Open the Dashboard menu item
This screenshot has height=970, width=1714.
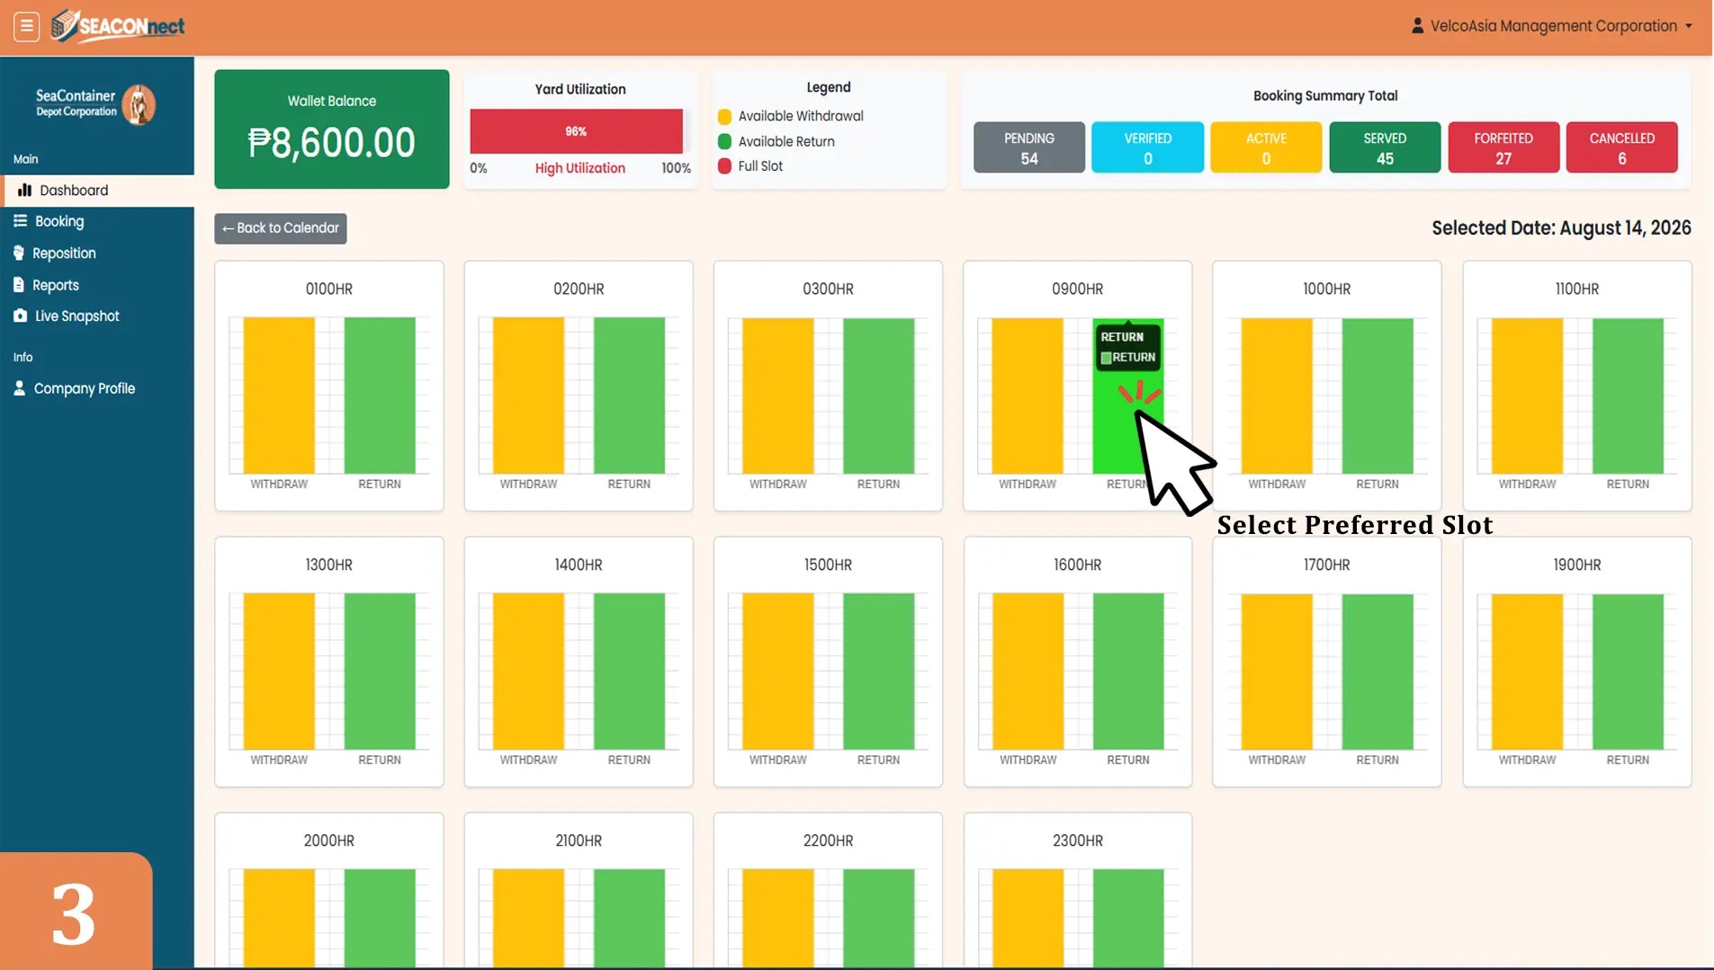pos(99,191)
